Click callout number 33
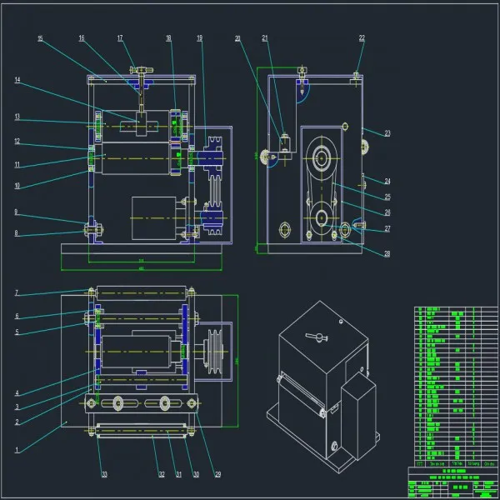 (105, 474)
